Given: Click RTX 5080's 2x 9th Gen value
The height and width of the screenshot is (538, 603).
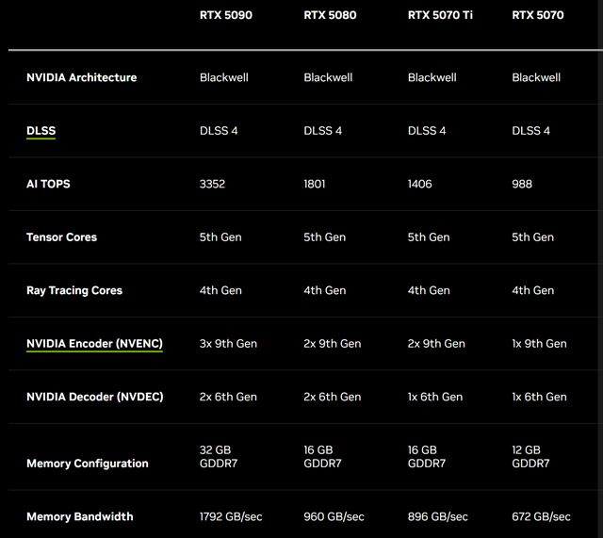Looking at the screenshot, I should (333, 343).
